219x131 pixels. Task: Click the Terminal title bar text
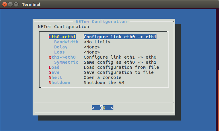31,4
